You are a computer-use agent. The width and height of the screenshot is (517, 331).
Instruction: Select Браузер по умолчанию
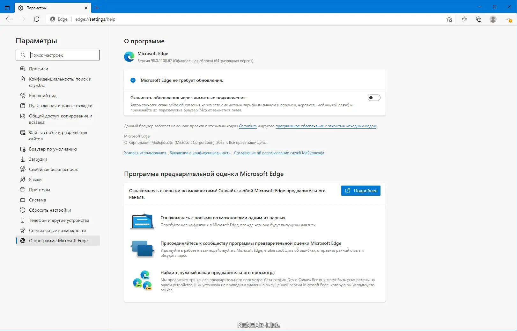(x=58, y=149)
